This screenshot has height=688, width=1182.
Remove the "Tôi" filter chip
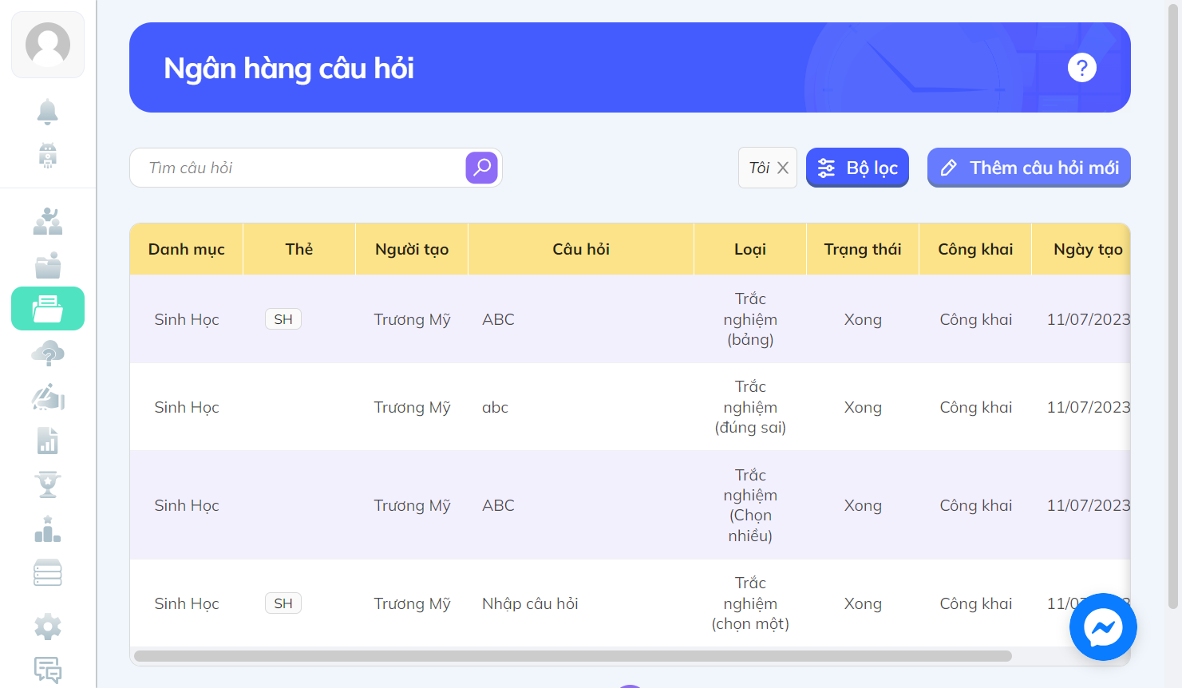pos(783,168)
